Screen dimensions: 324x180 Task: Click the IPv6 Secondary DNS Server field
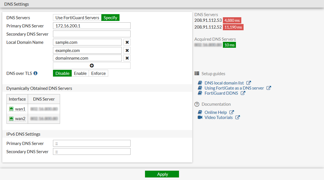coord(92,151)
